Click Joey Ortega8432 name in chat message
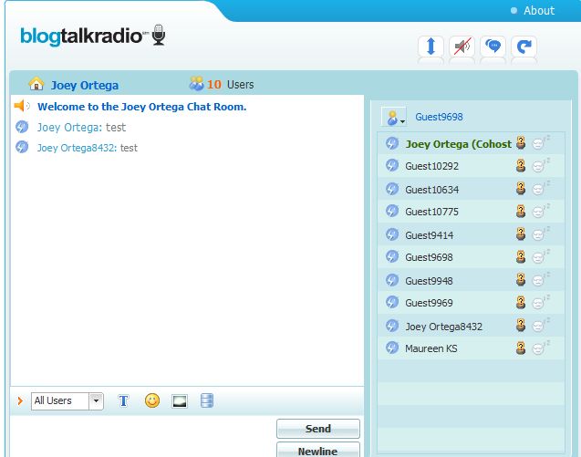 click(77, 148)
